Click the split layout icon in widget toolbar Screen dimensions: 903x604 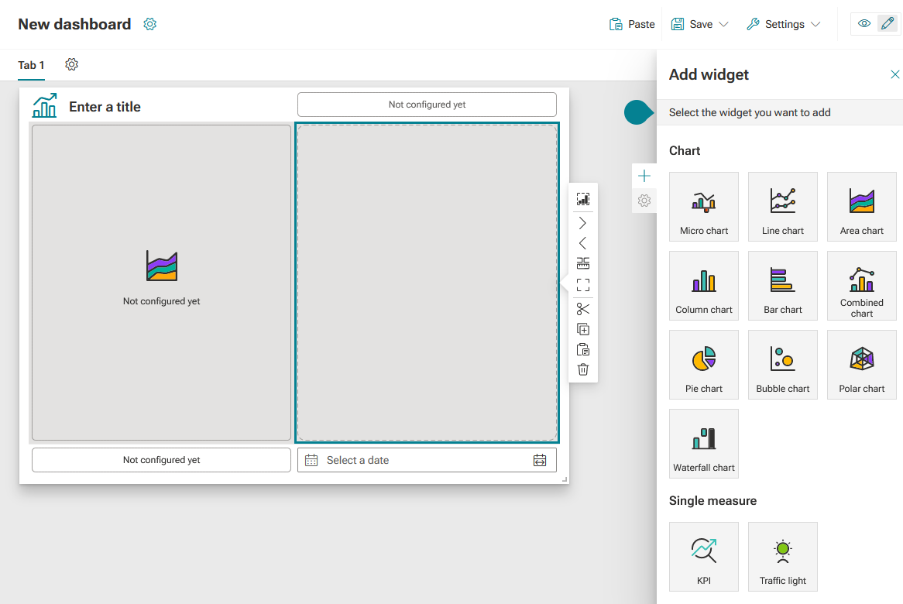[x=583, y=263]
